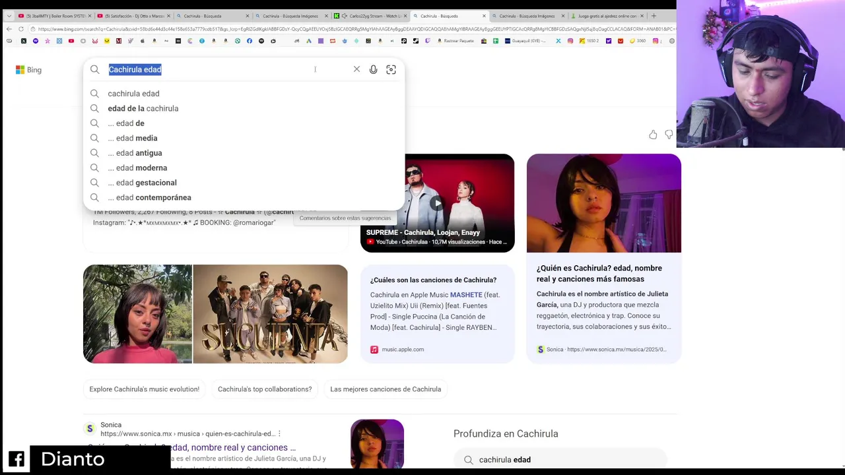The width and height of the screenshot is (845, 475).
Task: Open the Twitch bookmark icon
Action: pyautogui.click(x=428, y=41)
